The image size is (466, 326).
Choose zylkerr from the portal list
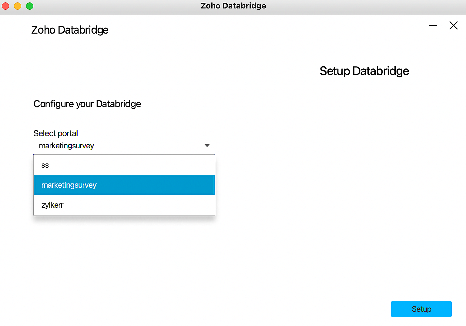(x=52, y=205)
